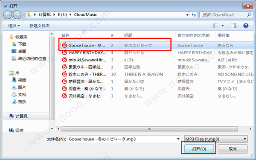The height and width of the screenshot is (160, 256).
Task: Open 视频 library in the sidebar
Action: (22, 80)
